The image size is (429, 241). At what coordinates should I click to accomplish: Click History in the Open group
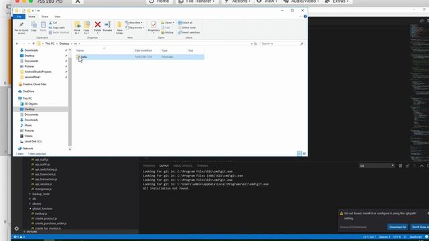point(168,33)
